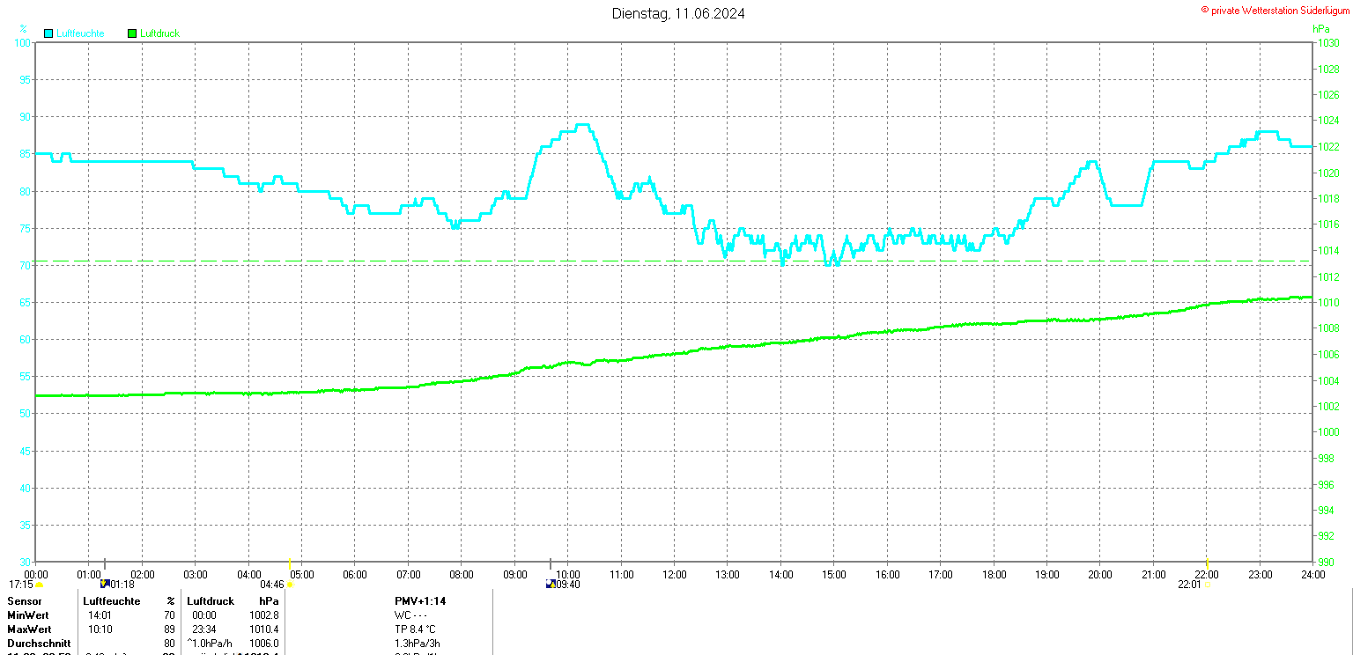Screen dimensions: 1353x655
Task: Click the moon icon next to 09:40
Action: tap(551, 584)
